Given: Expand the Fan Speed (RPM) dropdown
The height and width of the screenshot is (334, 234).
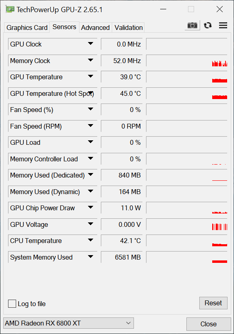Looking at the screenshot, I should coord(90,126).
